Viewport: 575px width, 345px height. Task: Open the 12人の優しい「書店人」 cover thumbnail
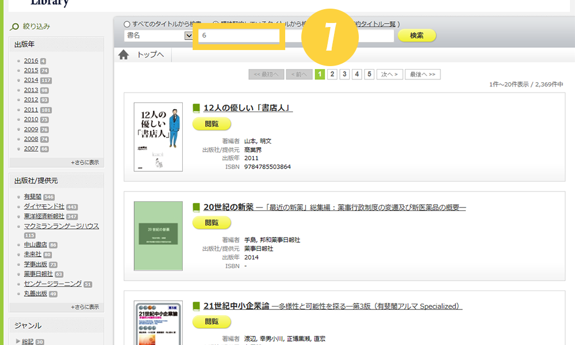click(158, 137)
